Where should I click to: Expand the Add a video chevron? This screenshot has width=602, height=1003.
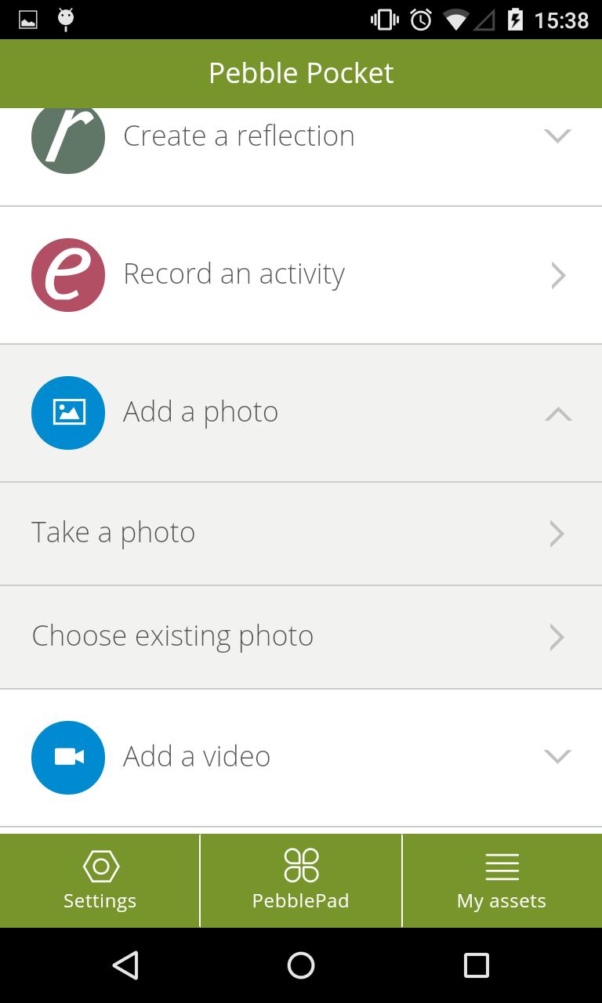click(557, 756)
